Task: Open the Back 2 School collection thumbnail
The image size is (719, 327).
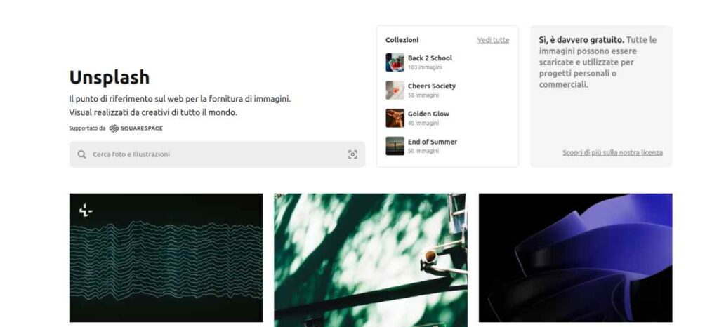Action: [x=395, y=62]
